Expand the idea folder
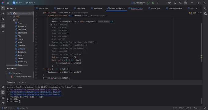This screenshot has height=110, width=208. 11,16
